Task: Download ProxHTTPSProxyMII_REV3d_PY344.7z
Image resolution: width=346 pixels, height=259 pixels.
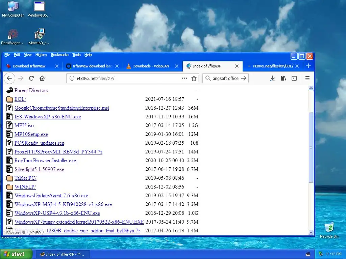Action: point(58,152)
